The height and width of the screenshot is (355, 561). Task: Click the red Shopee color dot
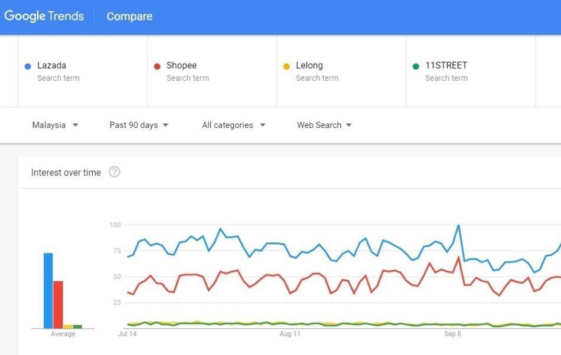point(157,67)
